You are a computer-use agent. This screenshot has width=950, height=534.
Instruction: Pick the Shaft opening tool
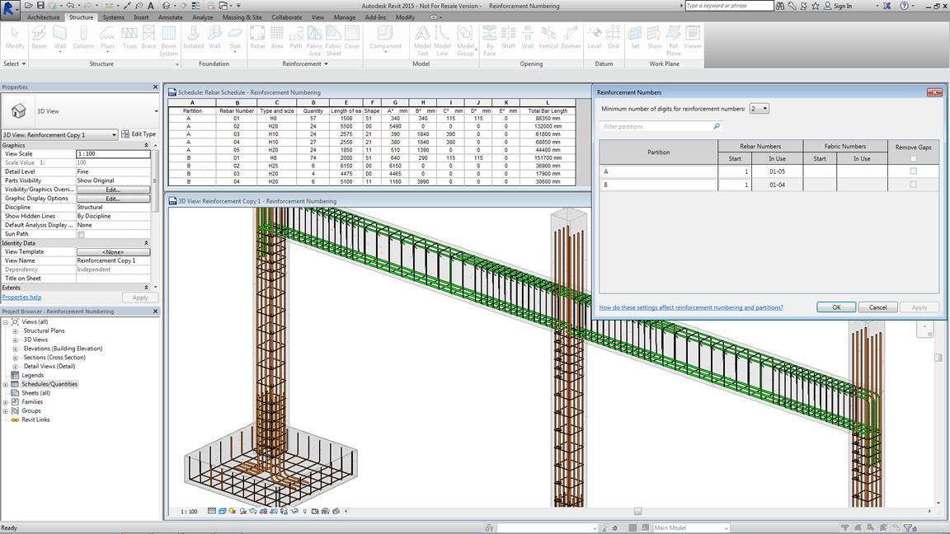[508, 38]
